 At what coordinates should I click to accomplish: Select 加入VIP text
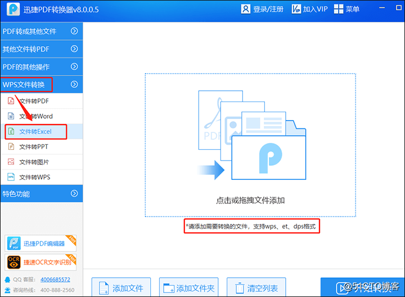tap(315, 10)
